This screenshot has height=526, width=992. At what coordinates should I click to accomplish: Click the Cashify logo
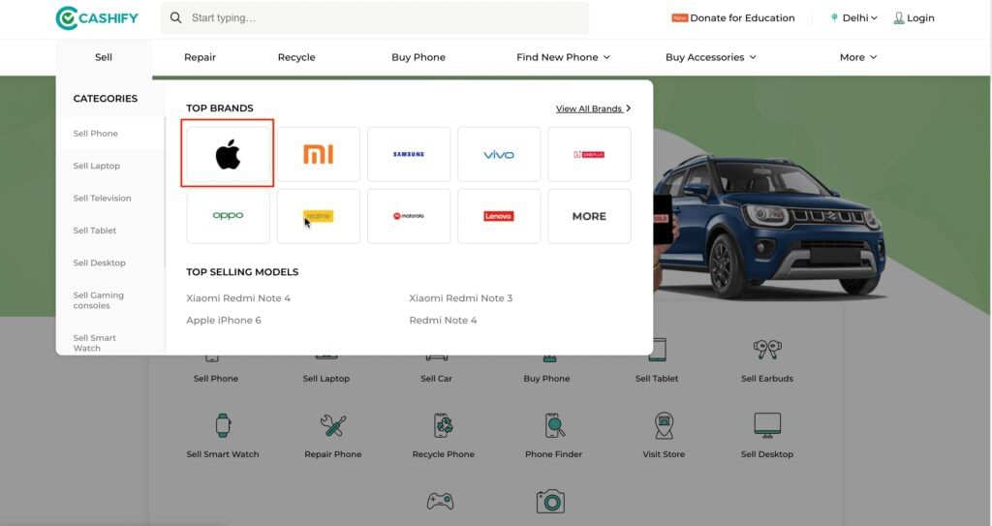97,17
